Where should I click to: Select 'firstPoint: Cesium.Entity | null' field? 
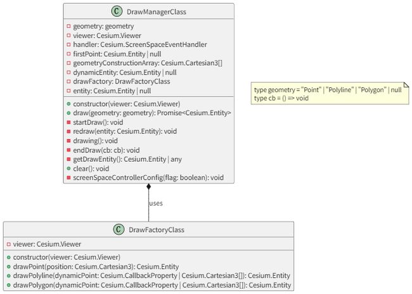(117, 54)
